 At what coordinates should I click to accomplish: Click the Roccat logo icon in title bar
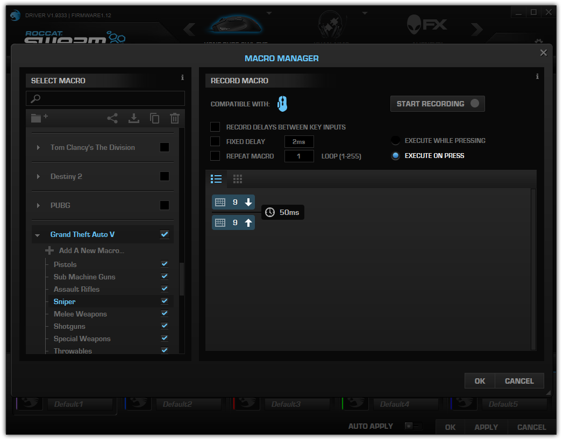(x=15, y=16)
